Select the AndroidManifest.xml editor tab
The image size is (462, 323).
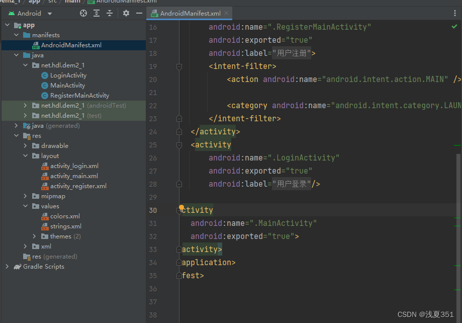coord(190,14)
